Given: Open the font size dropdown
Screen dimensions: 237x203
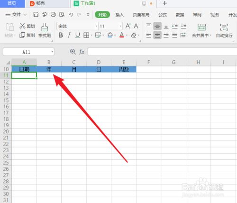Looking at the screenshot, I should point(120,26).
